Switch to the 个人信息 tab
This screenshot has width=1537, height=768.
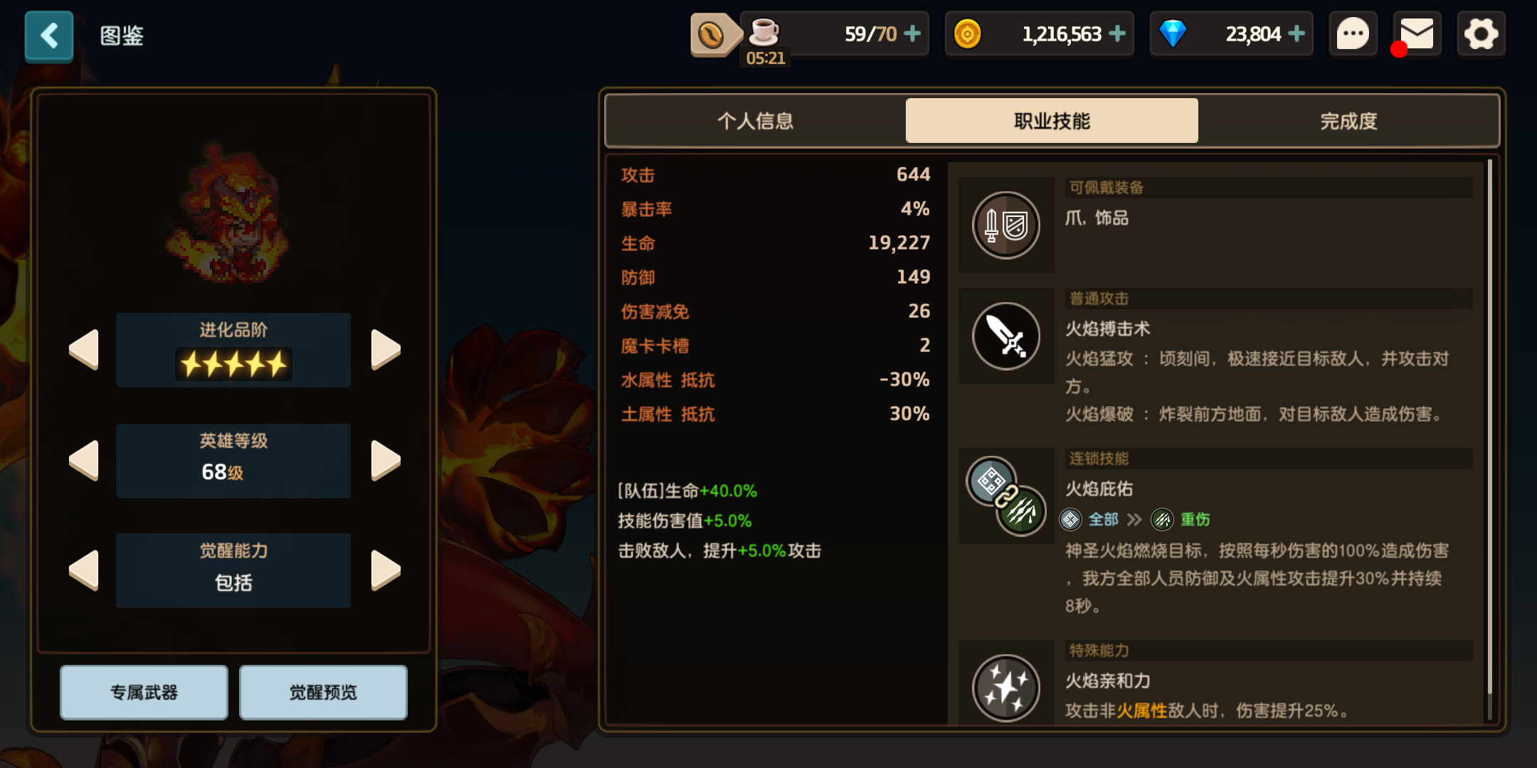pyautogui.click(x=755, y=121)
